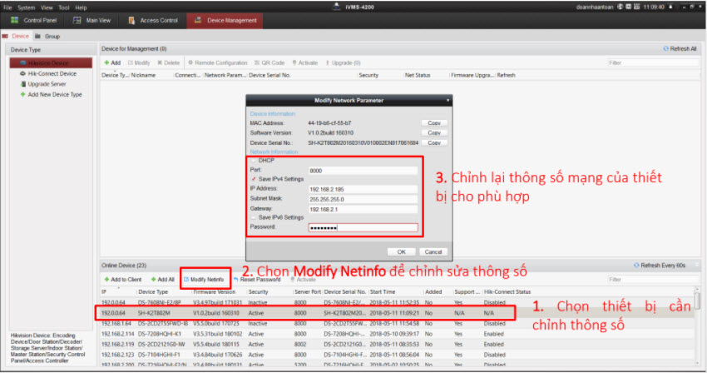Click the IP Address input field
The height and width of the screenshot is (373, 707).
point(362,189)
